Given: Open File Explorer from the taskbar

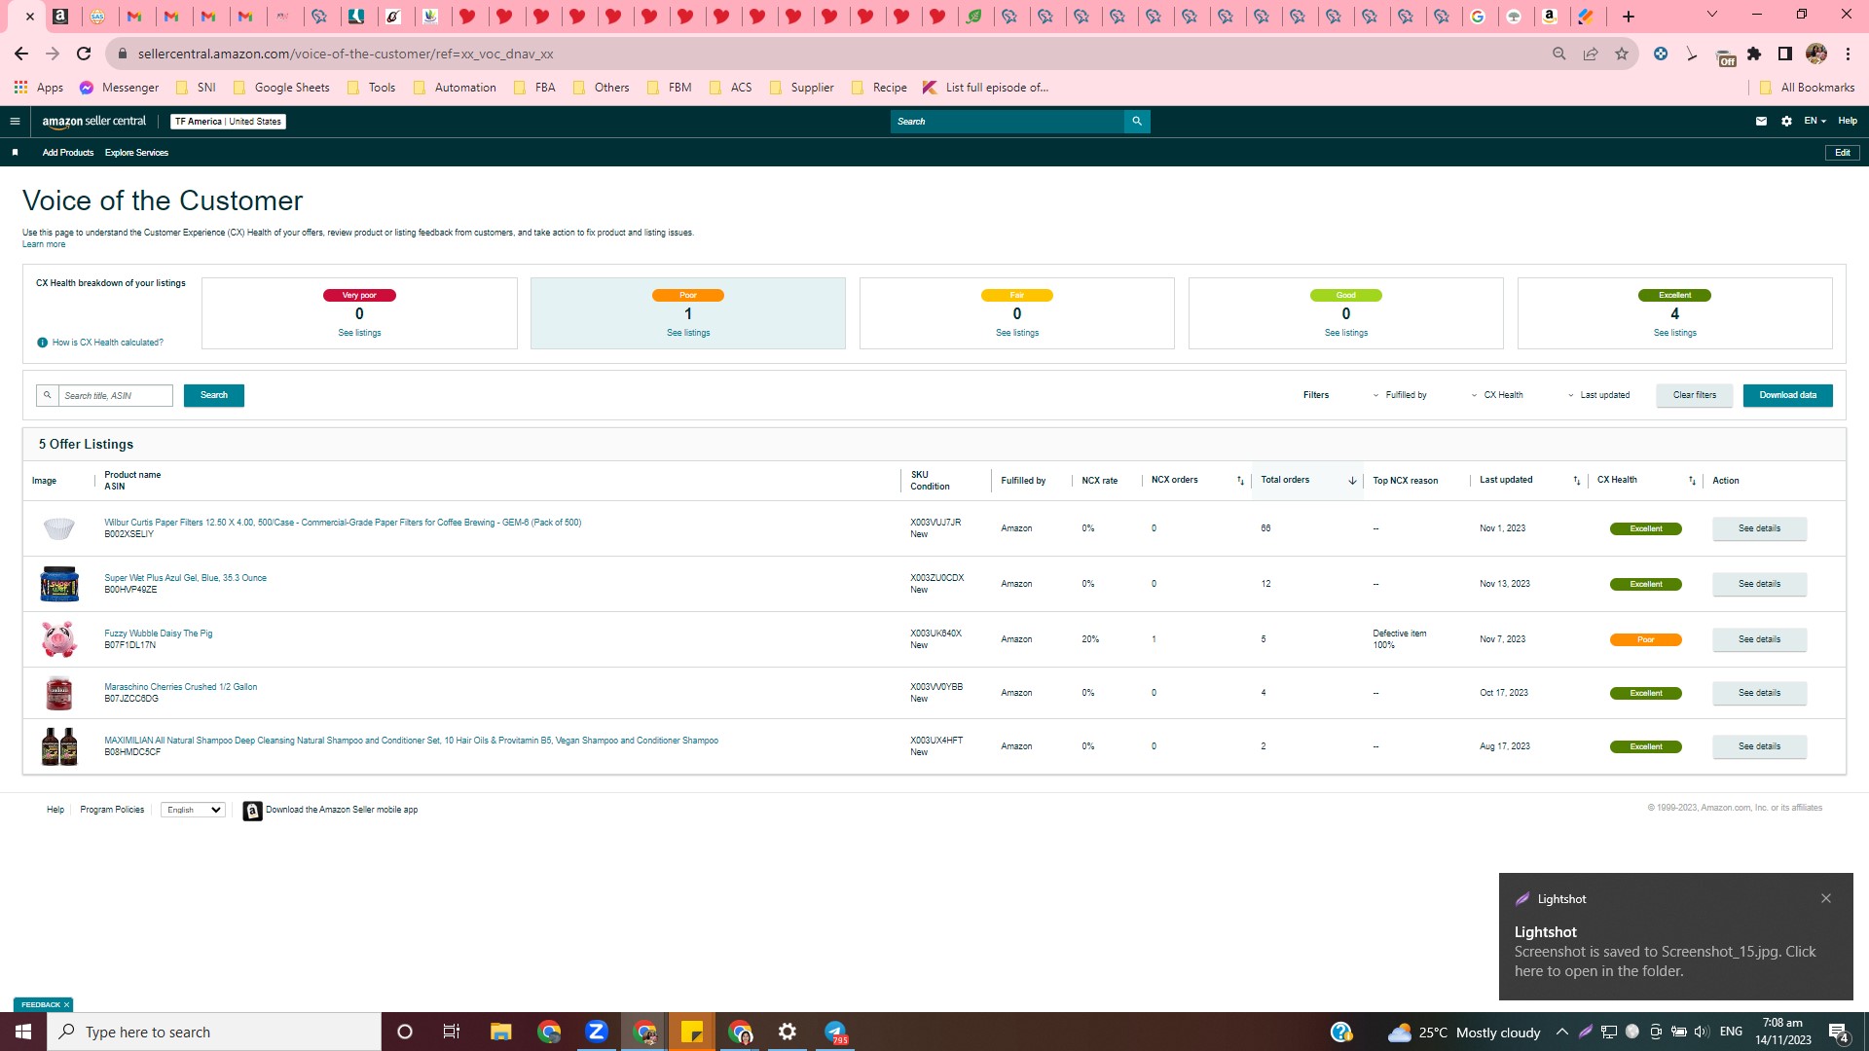Looking at the screenshot, I should pyautogui.click(x=500, y=1032).
